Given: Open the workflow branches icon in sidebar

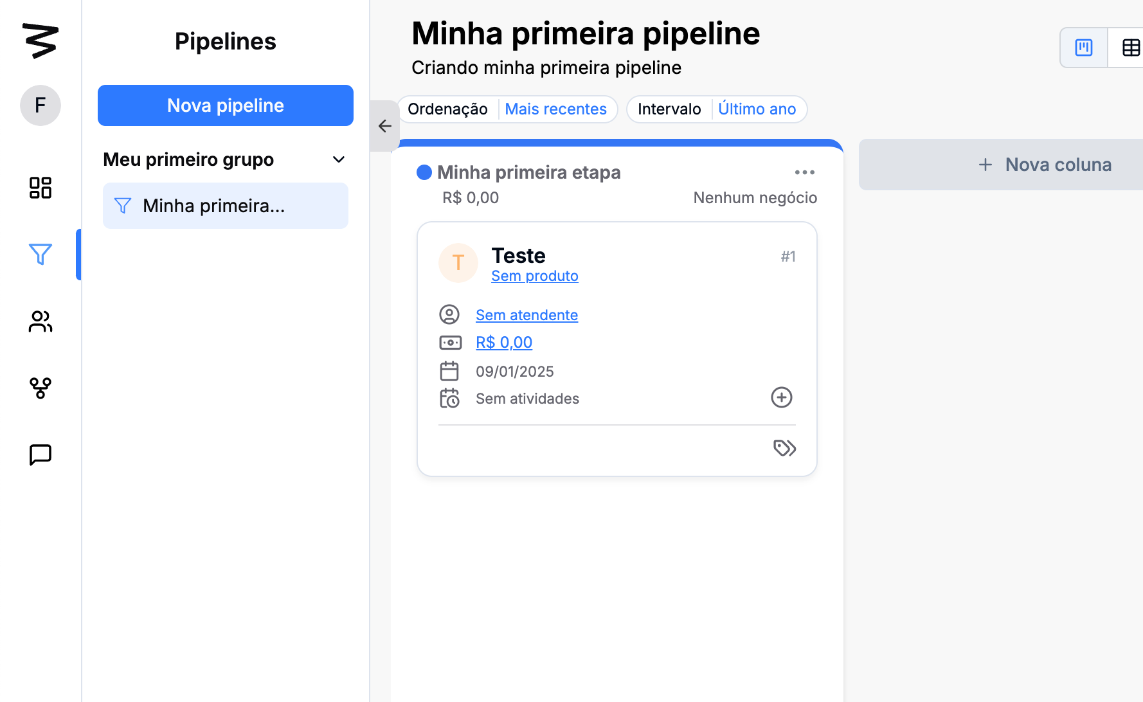Looking at the screenshot, I should pyautogui.click(x=40, y=388).
